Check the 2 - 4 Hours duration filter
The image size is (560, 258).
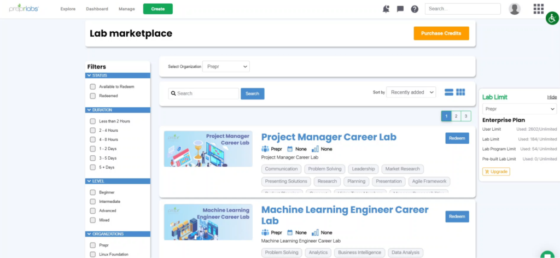[93, 131]
